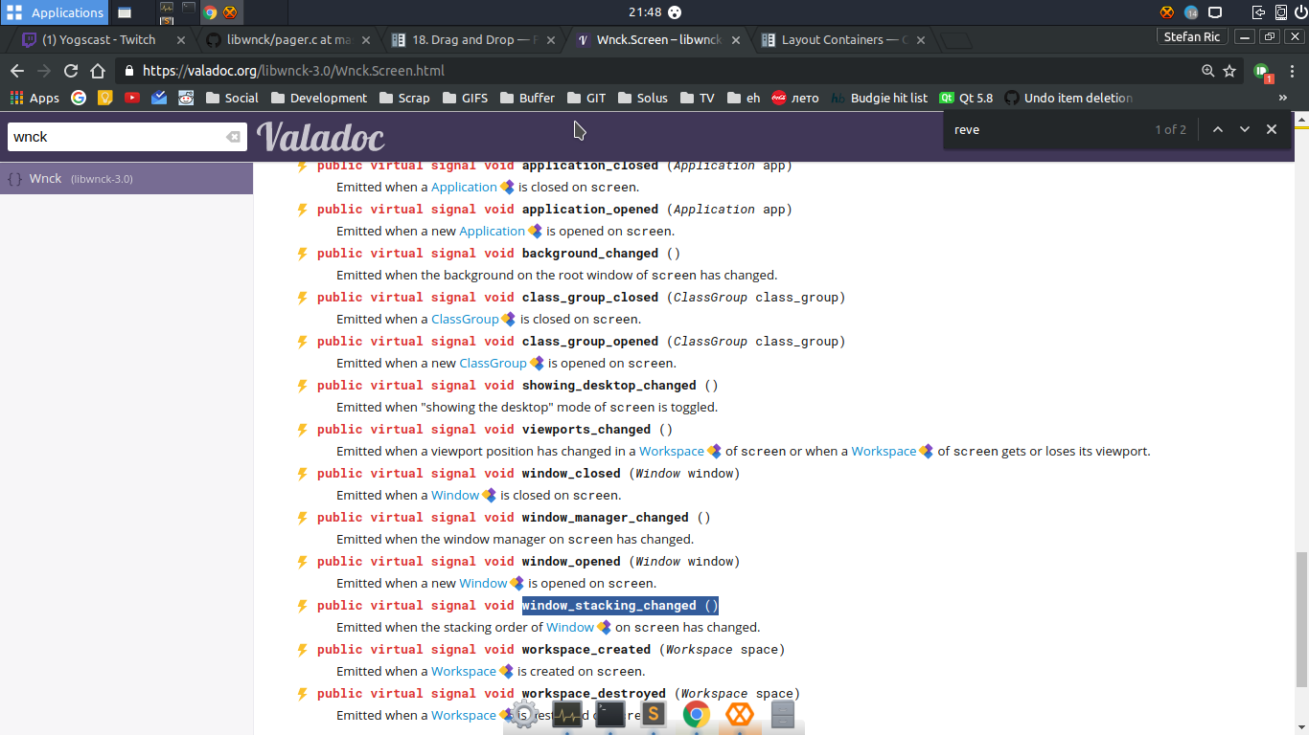The height and width of the screenshot is (735, 1309).
Task: Show hidden bookmarks with the overflow chevron
Action: tap(1283, 98)
